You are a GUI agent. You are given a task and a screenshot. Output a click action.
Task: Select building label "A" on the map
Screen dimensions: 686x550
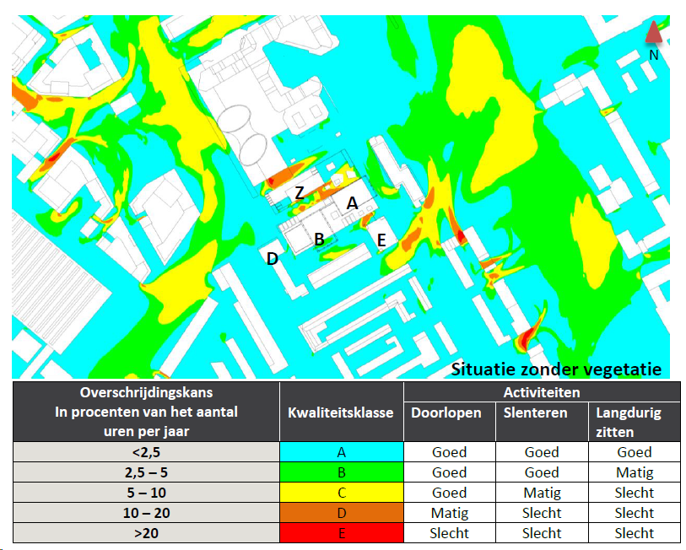click(x=352, y=203)
